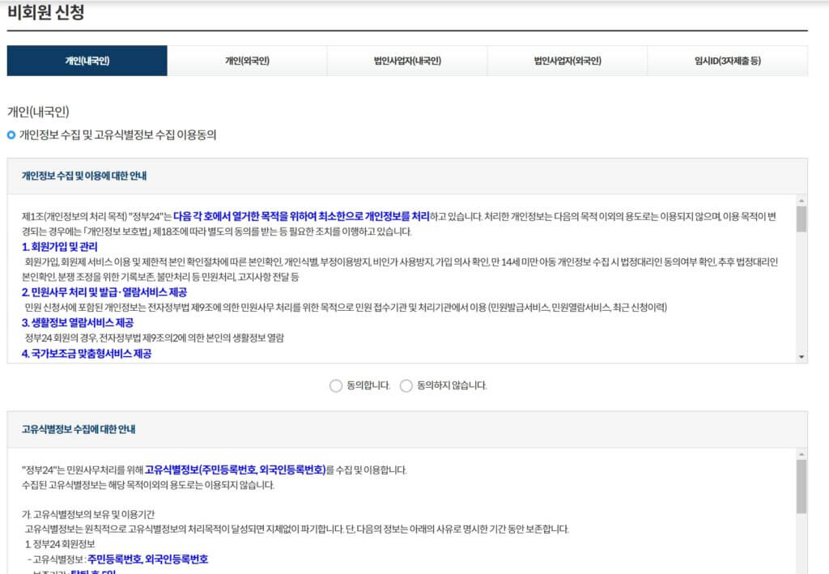Click the heading 3. 생활정보 열람서비스 제공

[x=78, y=323]
